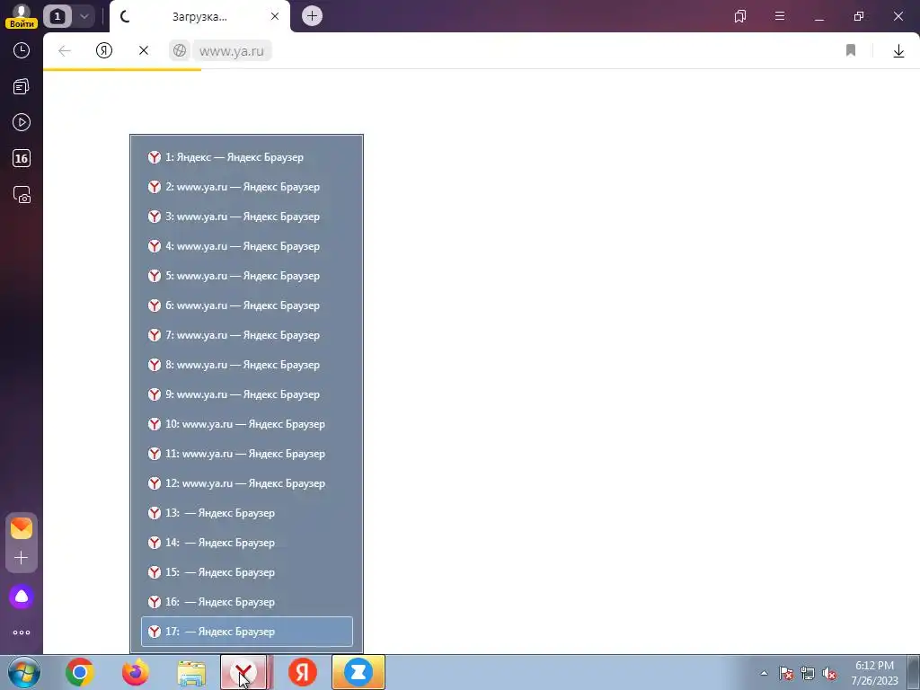Open the Windows Start button
920x690 pixels.
[x=24, y=672]
